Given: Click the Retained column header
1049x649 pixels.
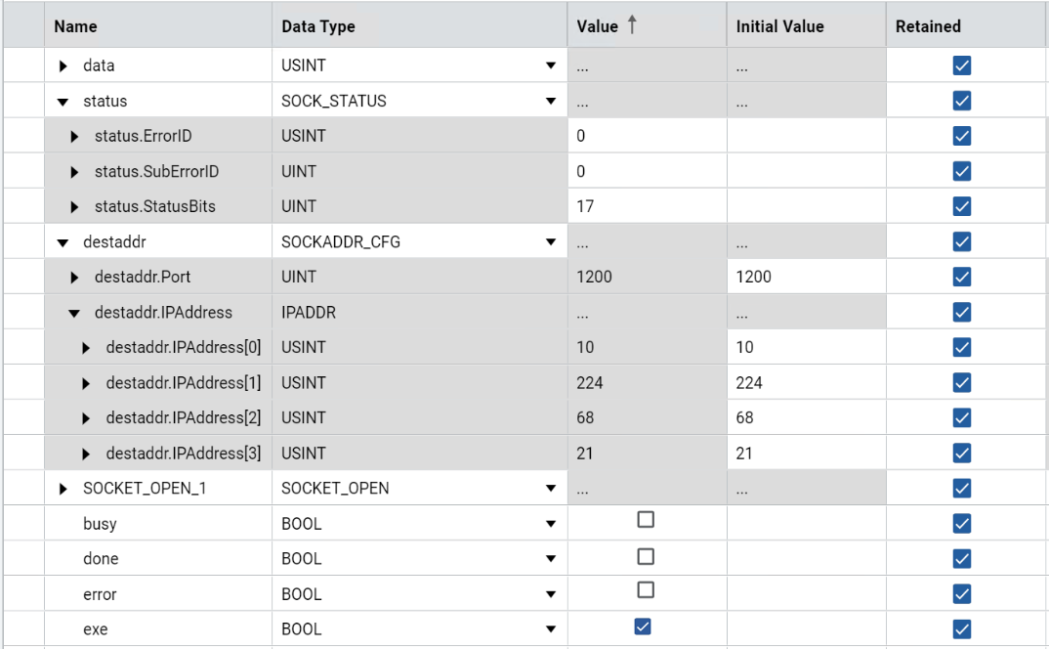Looking at the screenshot, I should pyautogui.click(x=928, y=26).
